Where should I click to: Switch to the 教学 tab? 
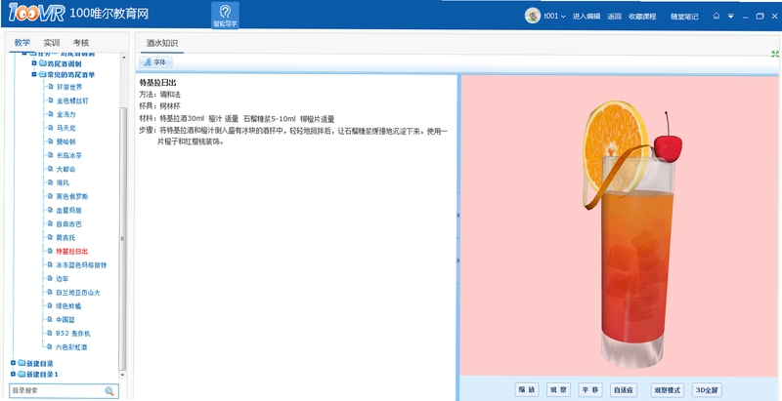(x=22, y=42)
